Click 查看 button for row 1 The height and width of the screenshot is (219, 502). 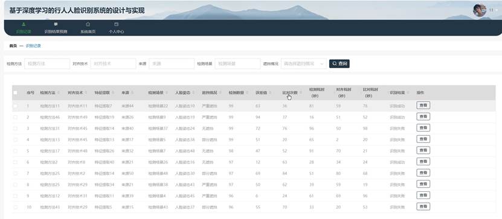(x=423, y=106)
